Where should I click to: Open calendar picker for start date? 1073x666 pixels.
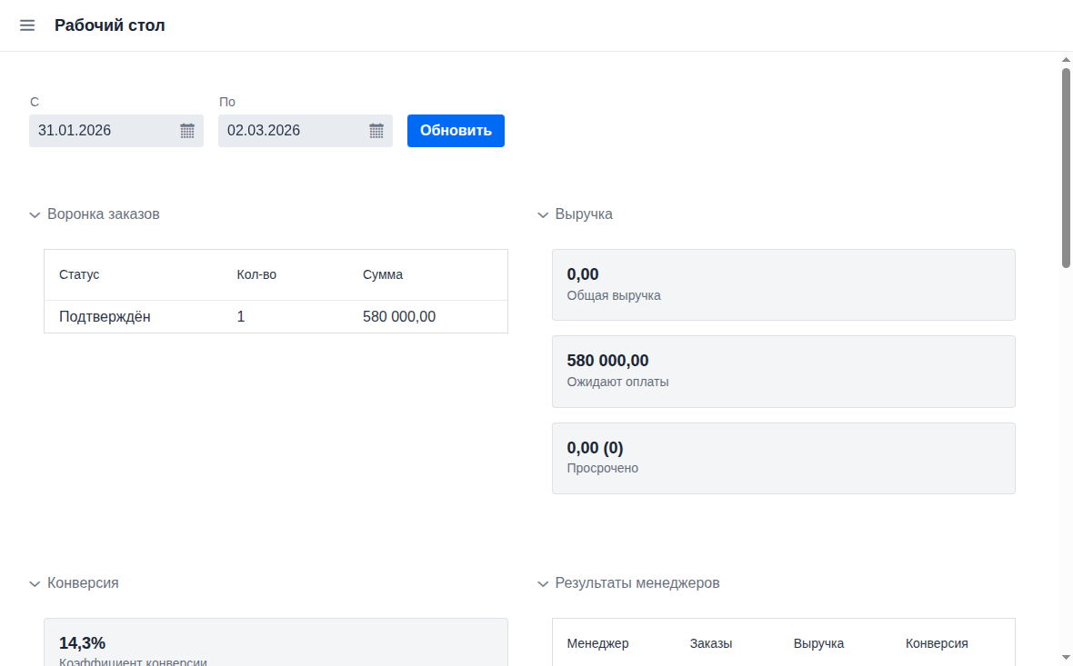[x=187, y=131]
